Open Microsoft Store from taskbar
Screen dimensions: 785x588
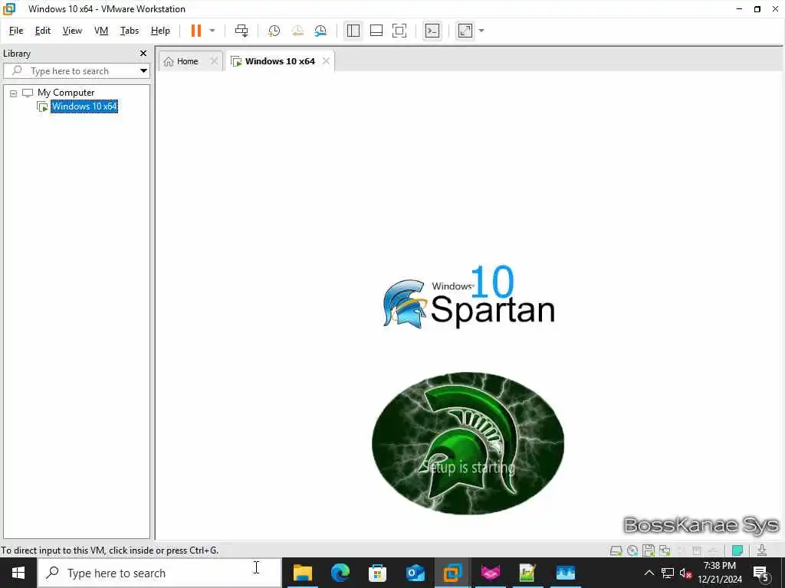click(x=377, y=573)
